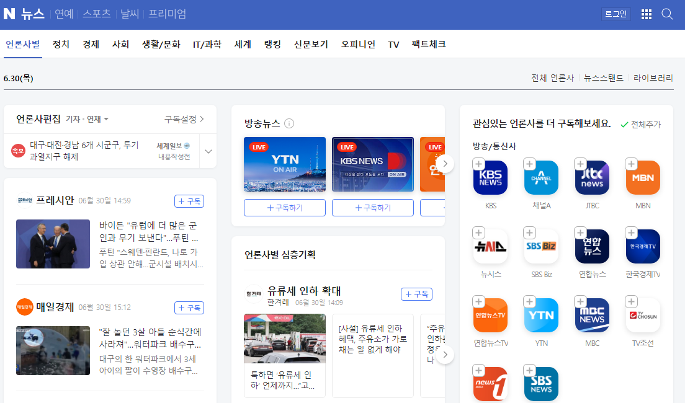Open the 라이브러리 link
The image size is (685, 403).
click(x=653, y=78)
